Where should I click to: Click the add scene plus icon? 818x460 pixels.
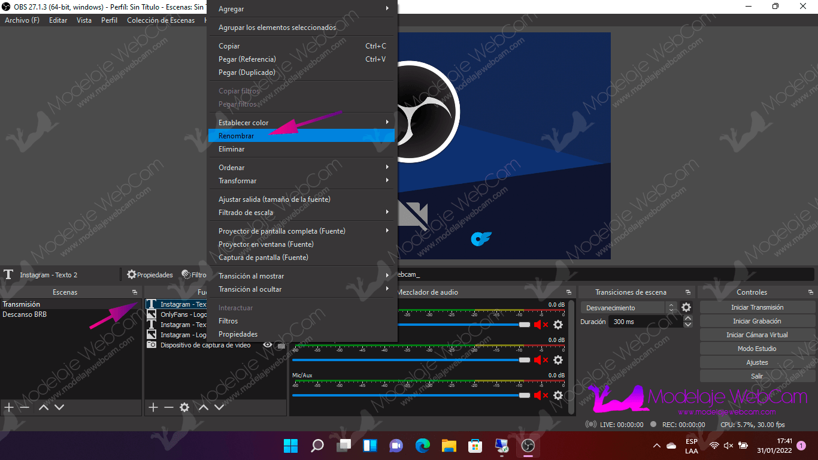(x=9, y=407)
